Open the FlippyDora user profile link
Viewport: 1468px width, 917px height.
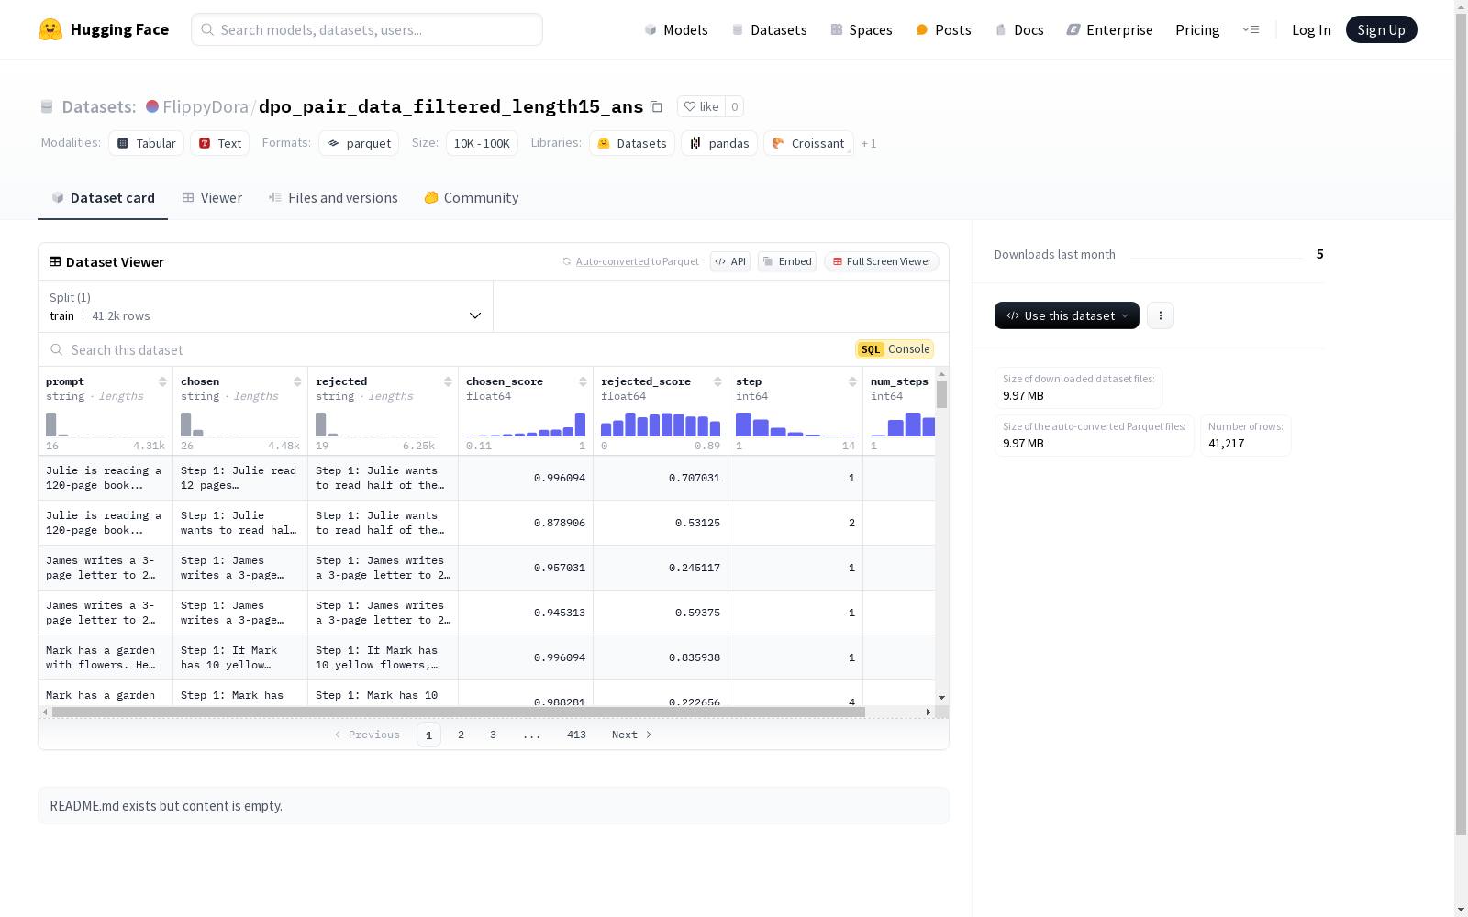[206, 106]
